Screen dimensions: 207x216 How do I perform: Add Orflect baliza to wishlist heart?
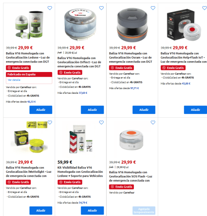point(102,8)
